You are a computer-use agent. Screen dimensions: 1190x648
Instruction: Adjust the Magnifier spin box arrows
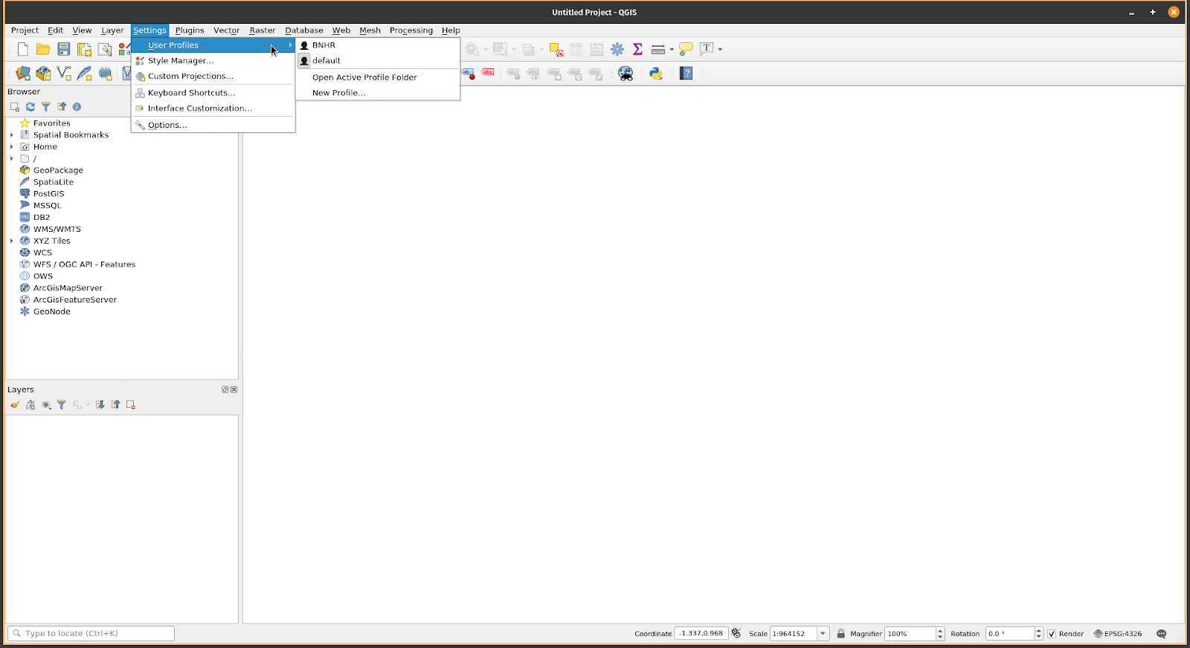(940, 634)
